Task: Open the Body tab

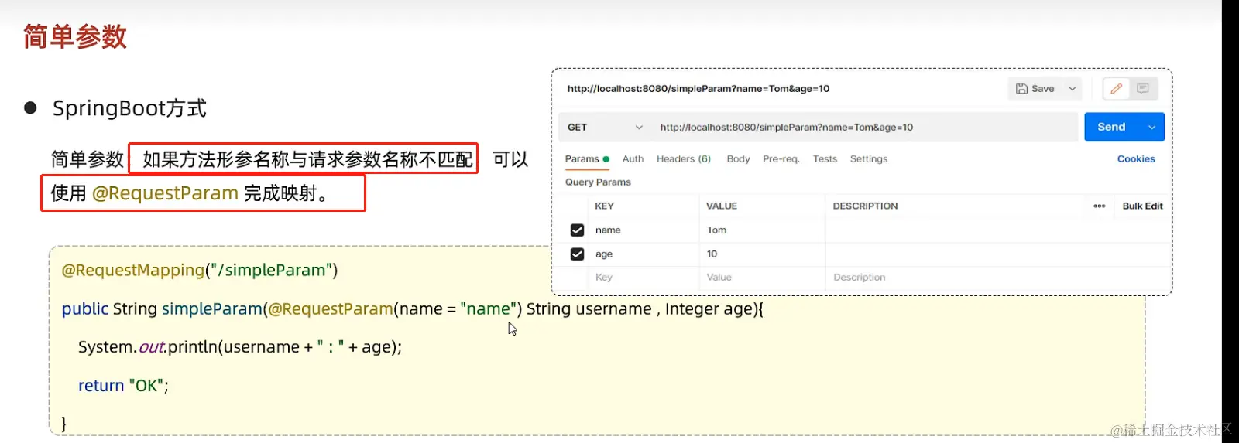Action: pyautogui.click(x=738, y=158)
